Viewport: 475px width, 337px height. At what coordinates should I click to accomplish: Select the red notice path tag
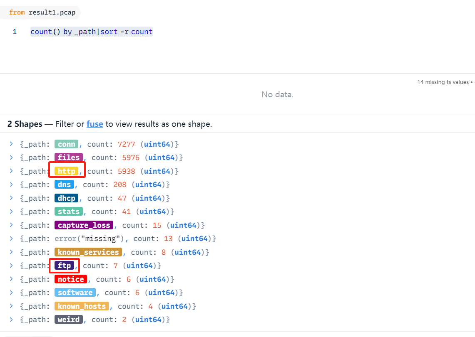click(71, 279)
